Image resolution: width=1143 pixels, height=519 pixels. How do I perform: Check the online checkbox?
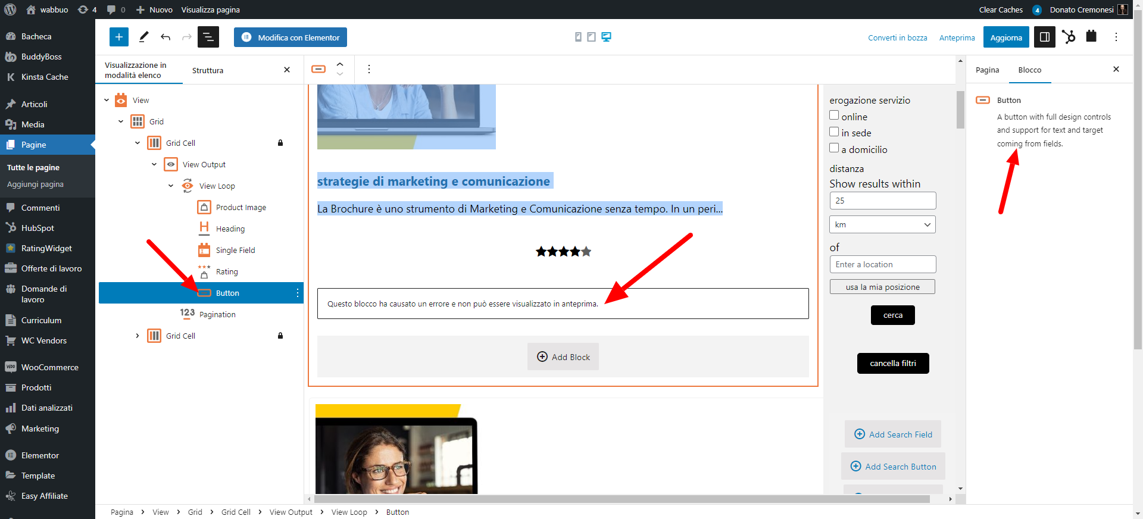click(x=834, y=115)
